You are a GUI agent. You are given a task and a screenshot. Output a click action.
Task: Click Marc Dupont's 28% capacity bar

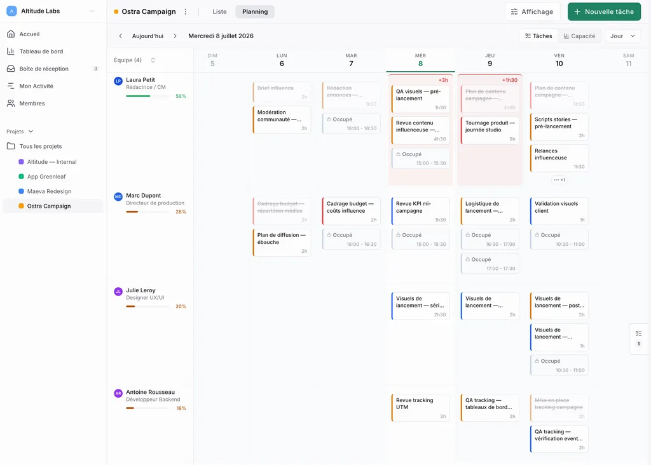[x=147, y=212]
